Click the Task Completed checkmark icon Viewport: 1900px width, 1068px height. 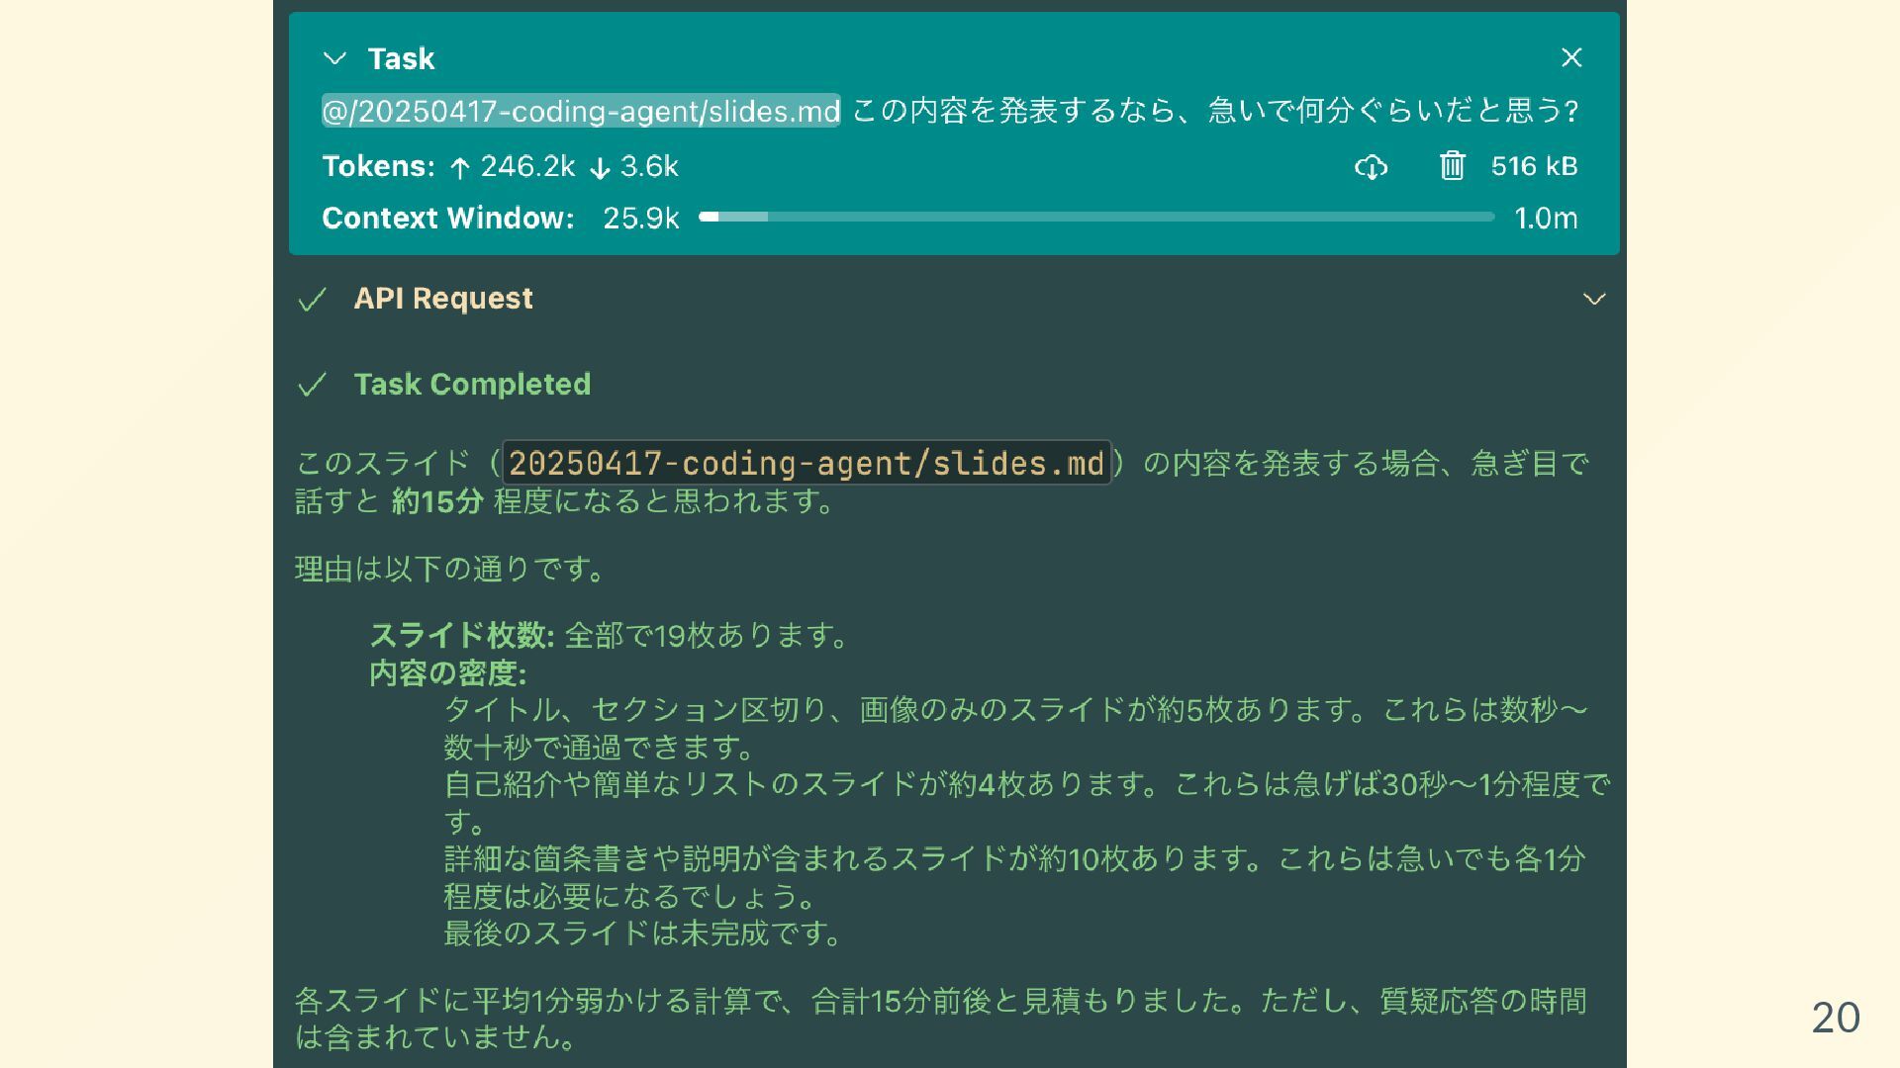click(313, 385)
